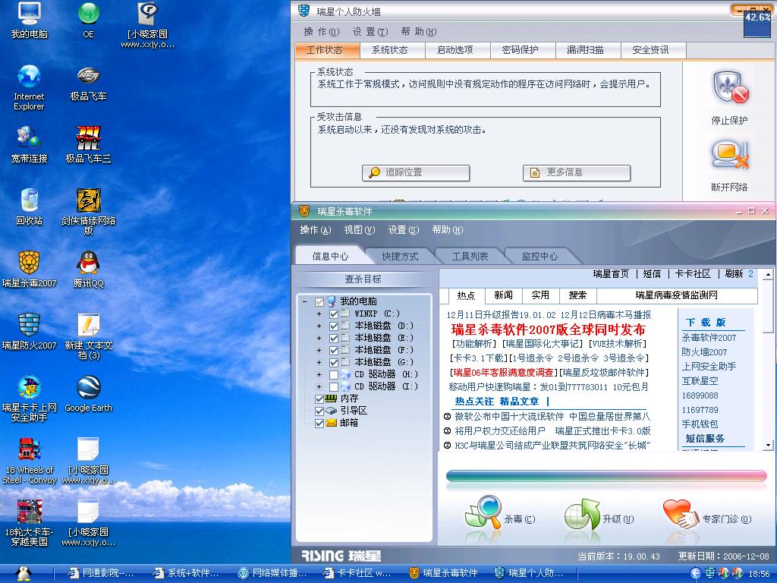Expand the 本地磁盘 (D:) tree node
Screen dimensions: 777x583
pos(319,326)
